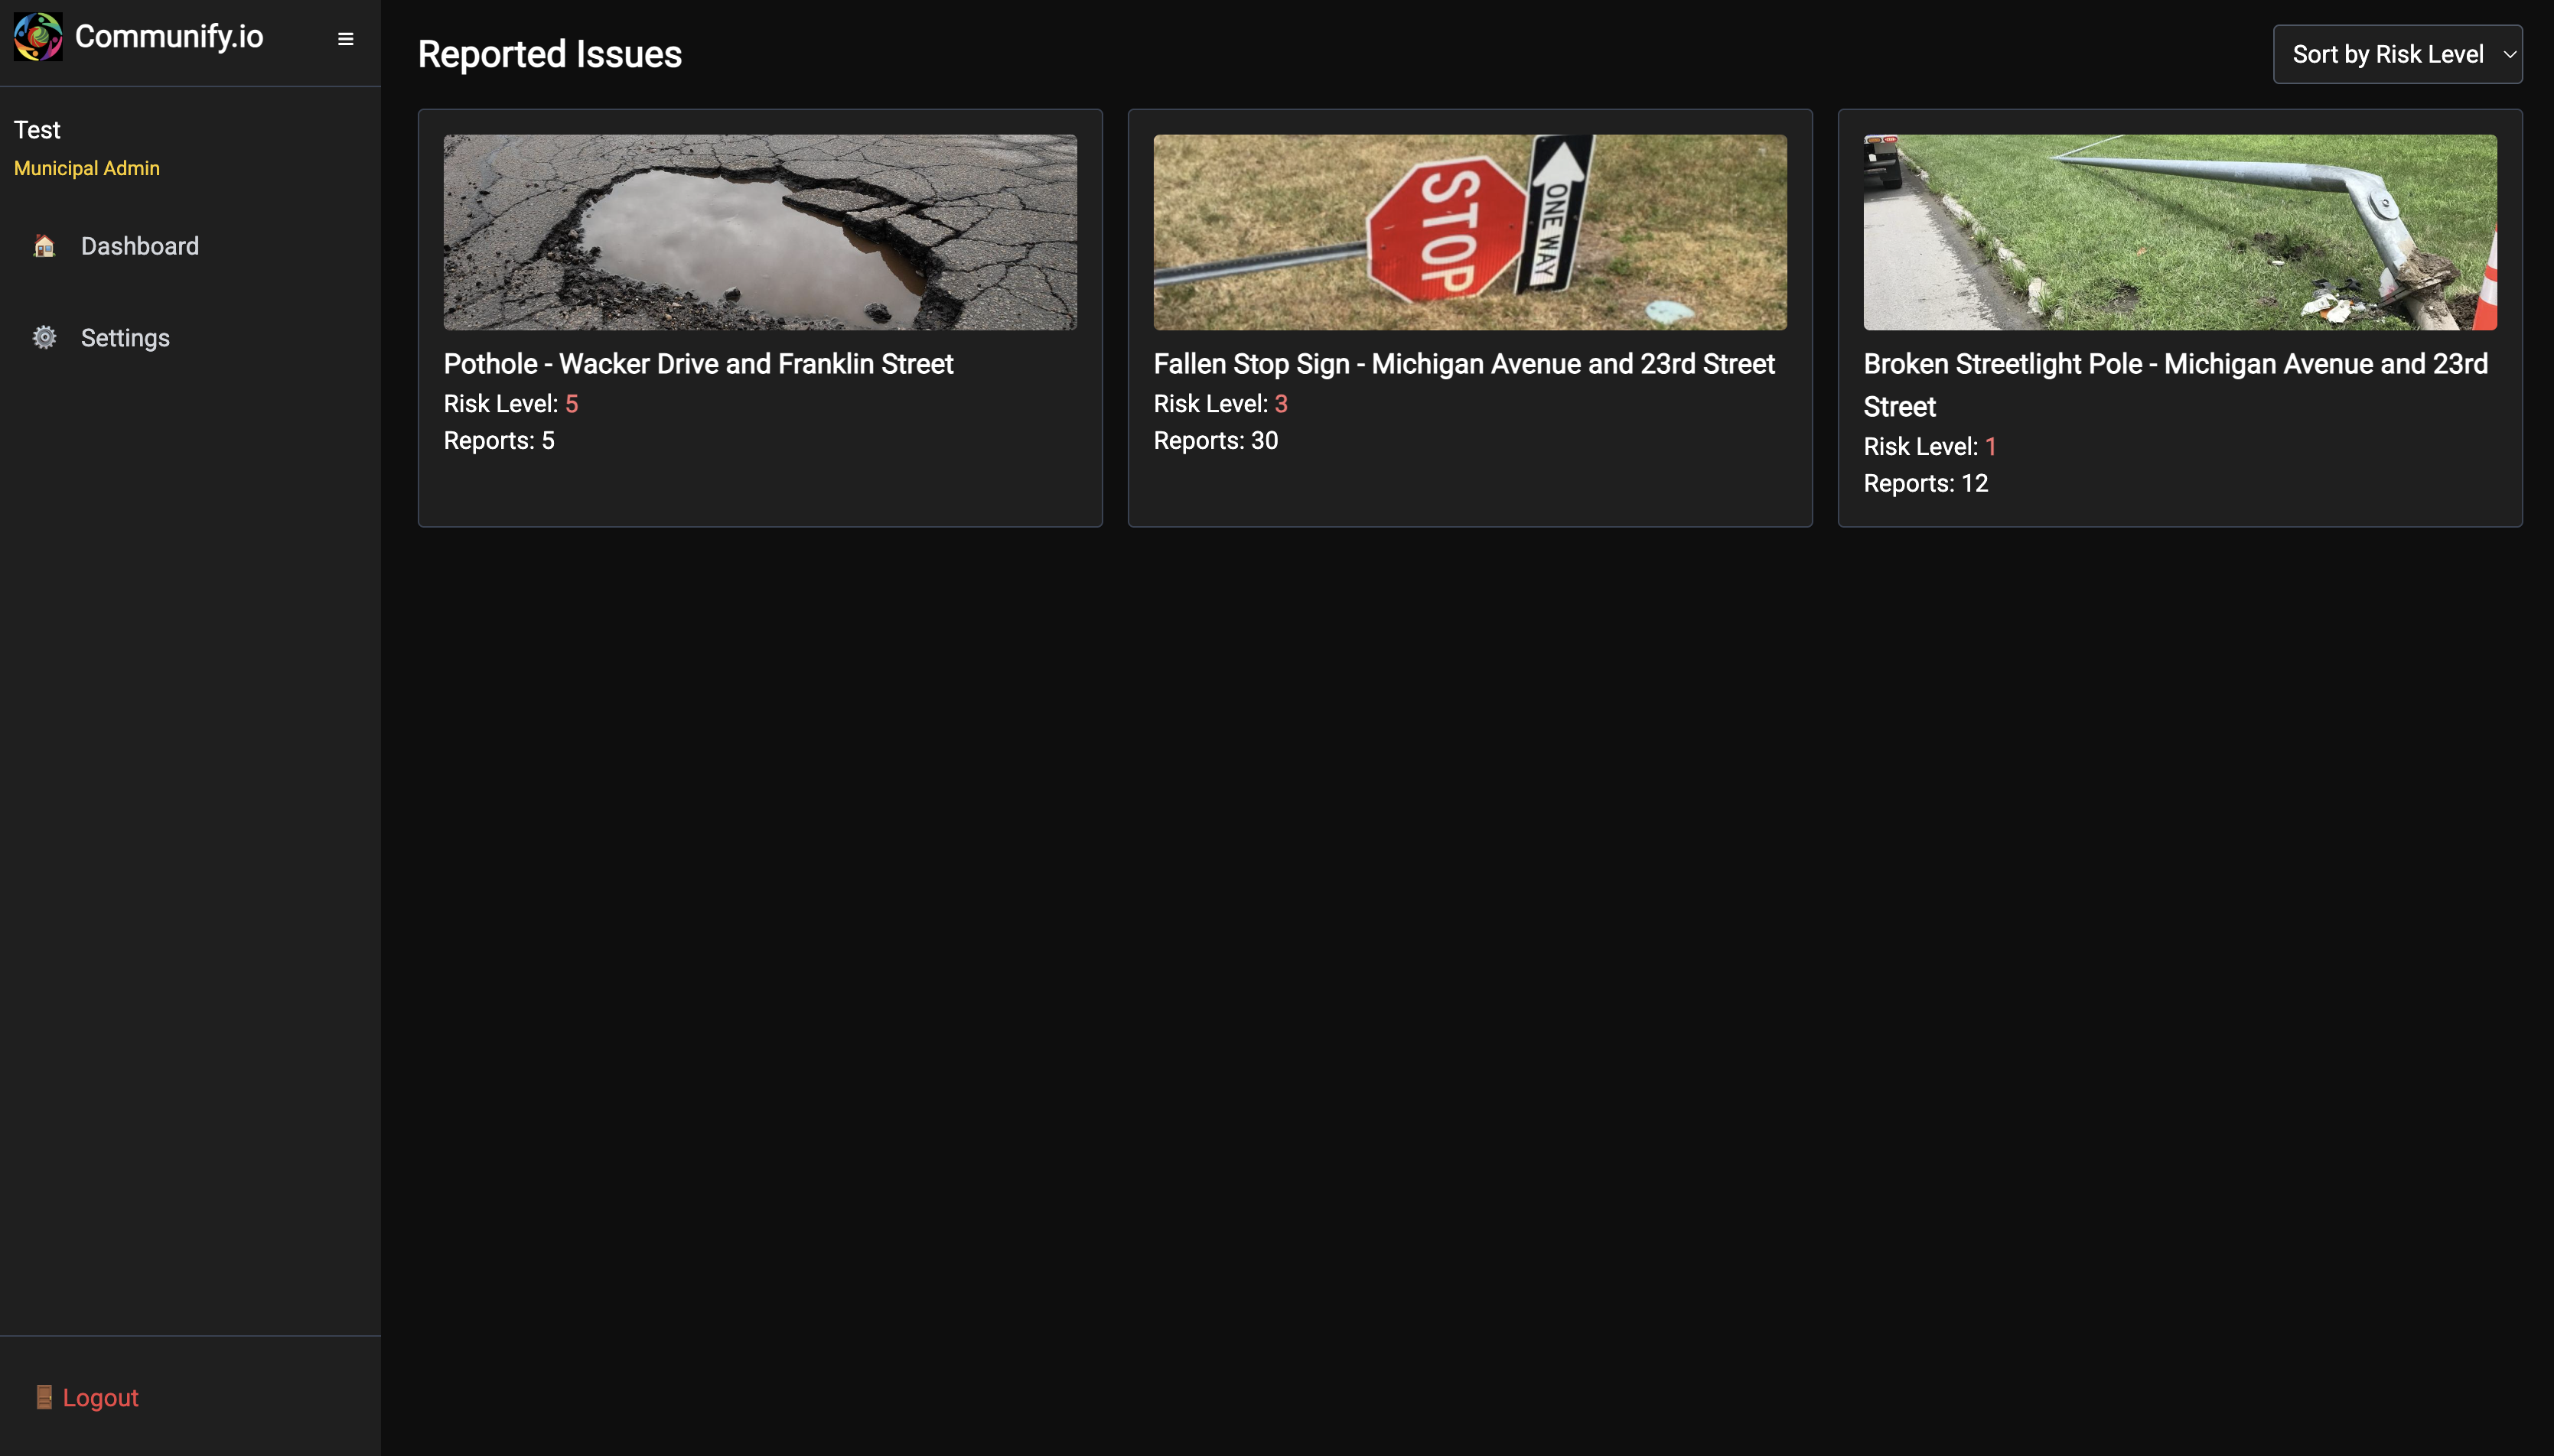
Task: Select the Broken Streetlight Pole issue title
Action: 2174,364
